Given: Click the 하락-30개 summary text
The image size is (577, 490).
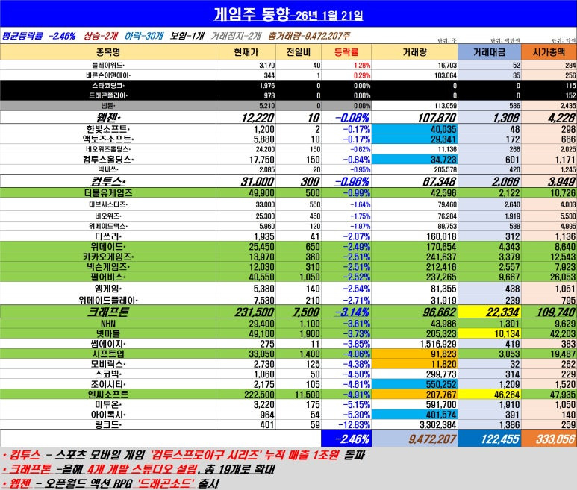Looking at the screenshot, I should pyautogui.click(x=143, y=36).
